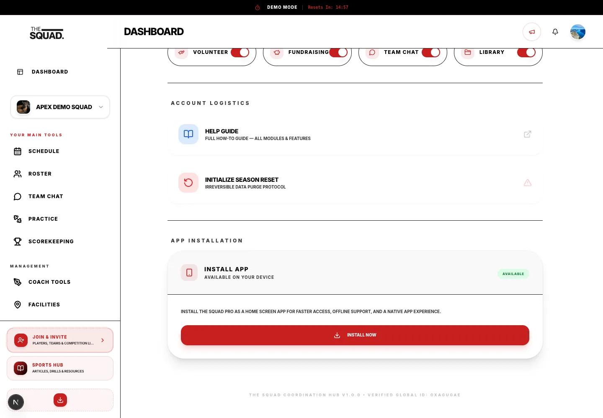Click the Season Reset circular arrow icon
603x418 pixels.
tap(188, 183)
